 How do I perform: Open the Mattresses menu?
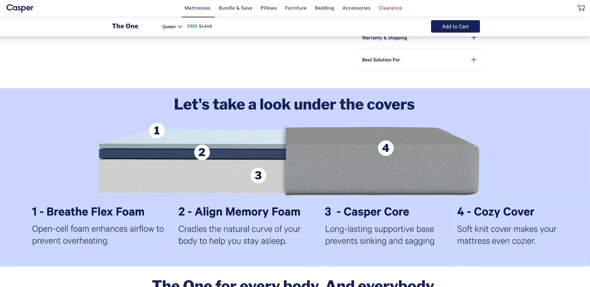[x=197, y=8]
